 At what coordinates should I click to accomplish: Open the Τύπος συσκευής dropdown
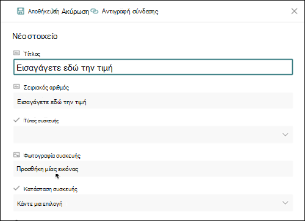point(153,135)
